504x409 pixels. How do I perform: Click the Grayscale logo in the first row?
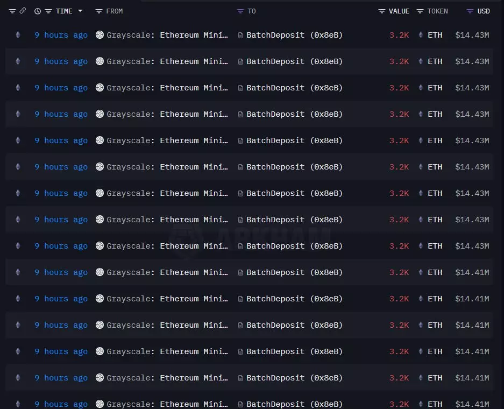pyautogui.click(x=100, y=35)
